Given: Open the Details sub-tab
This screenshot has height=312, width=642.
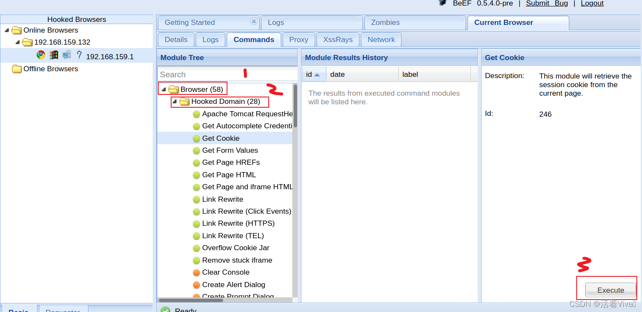Looking at the screenshot, I should click(x=176, y=39).
